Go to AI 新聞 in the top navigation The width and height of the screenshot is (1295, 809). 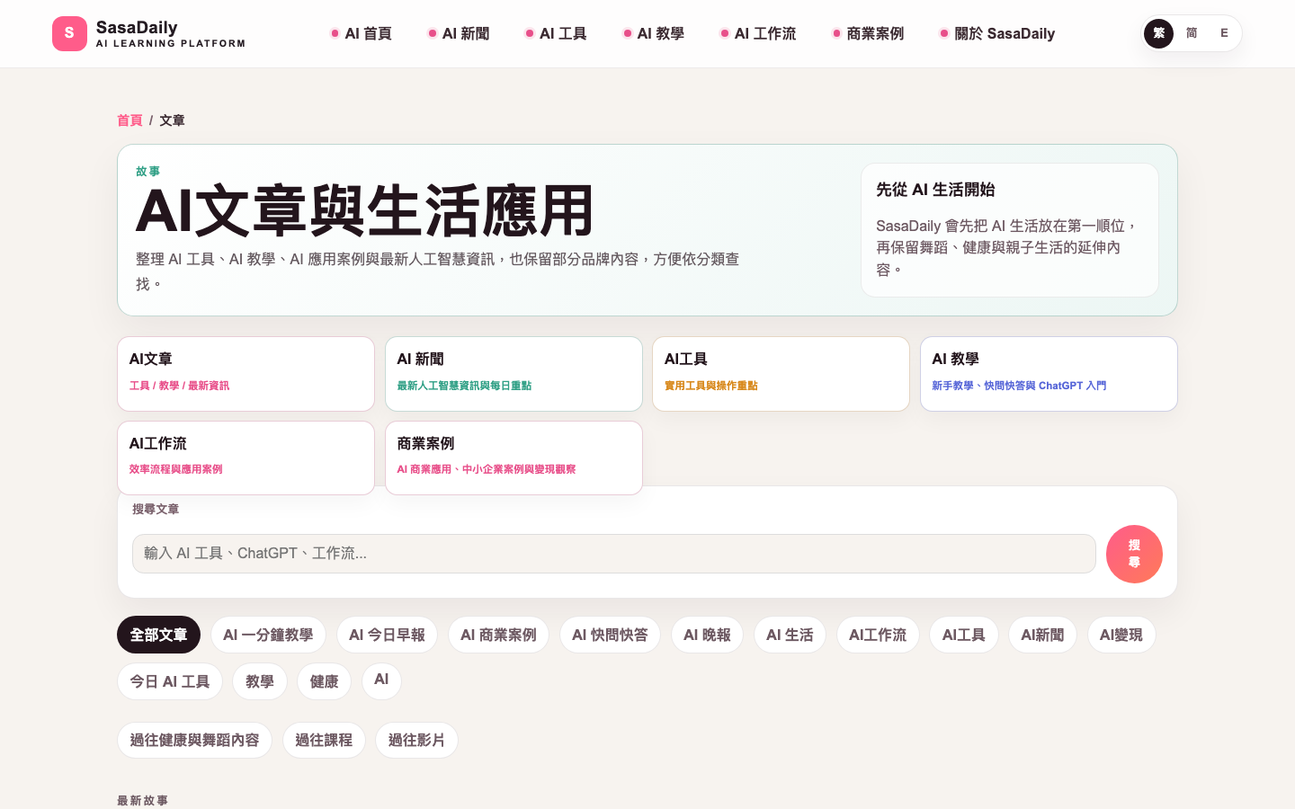(x=459, y=33)
